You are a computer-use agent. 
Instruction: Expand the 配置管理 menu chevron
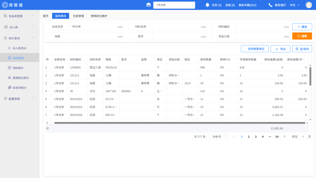pos(32,98)
